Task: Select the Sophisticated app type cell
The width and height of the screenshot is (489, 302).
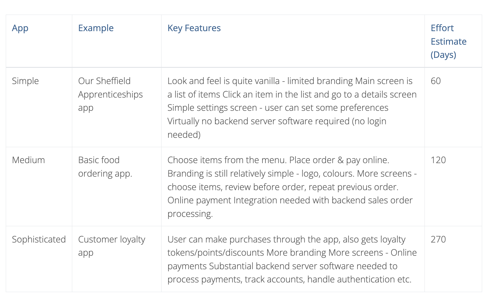Action: [39, 239]
